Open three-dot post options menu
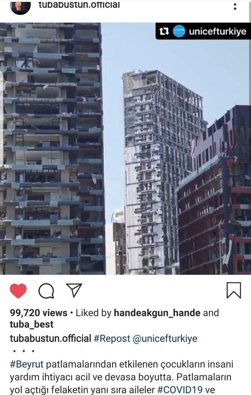The height and width of the screenshot is (395, 251). click(x=235, y=7)
